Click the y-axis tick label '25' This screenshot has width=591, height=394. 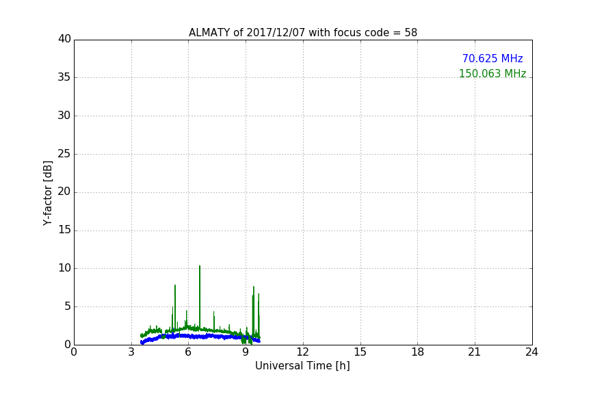64,154
